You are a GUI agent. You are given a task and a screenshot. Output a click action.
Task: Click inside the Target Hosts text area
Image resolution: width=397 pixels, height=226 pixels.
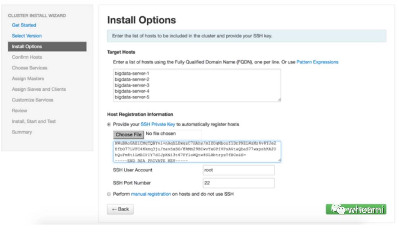pos(197,85)
